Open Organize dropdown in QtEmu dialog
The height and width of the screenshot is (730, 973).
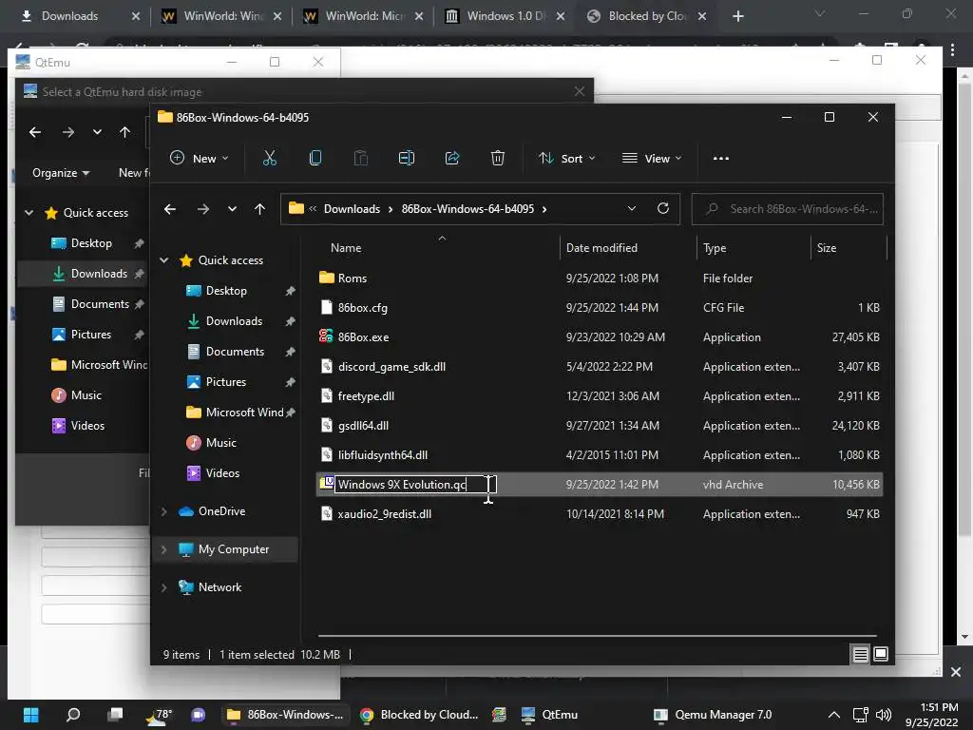click(61, 173)
